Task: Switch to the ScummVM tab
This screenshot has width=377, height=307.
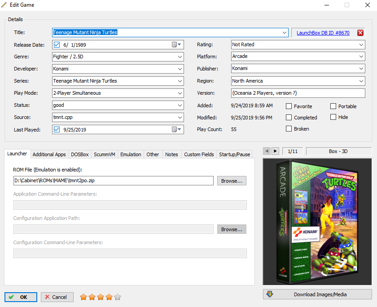Action: click(105, 154)
